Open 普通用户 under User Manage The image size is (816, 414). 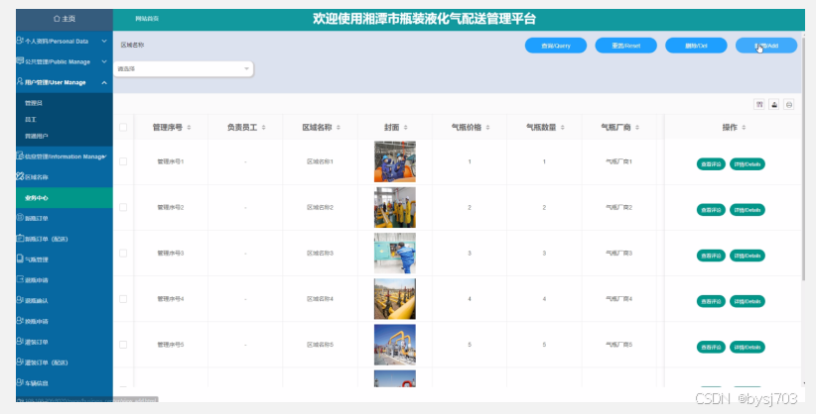pos(37,136)
